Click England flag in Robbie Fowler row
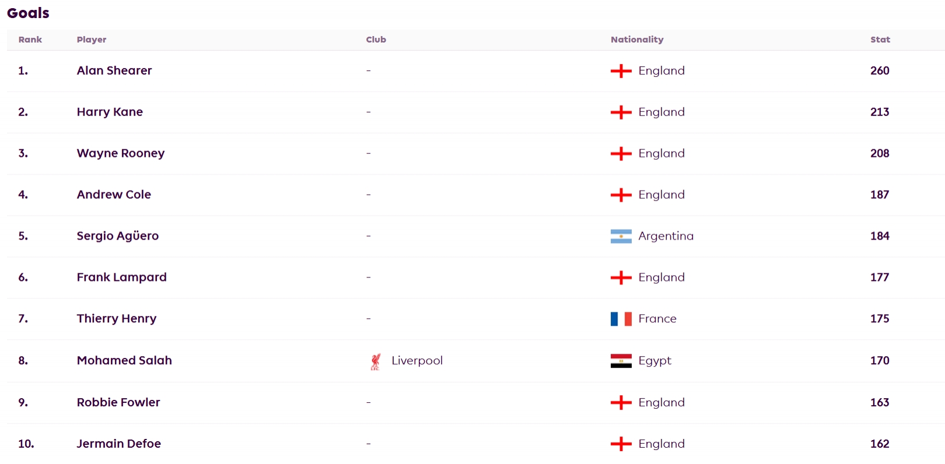The width and height of the screenshot is (945, 464). 621,403
